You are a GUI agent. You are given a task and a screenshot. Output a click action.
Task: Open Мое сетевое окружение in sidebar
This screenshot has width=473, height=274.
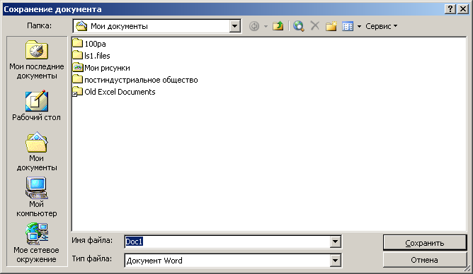pyautogui.click(x=37, y=243)
